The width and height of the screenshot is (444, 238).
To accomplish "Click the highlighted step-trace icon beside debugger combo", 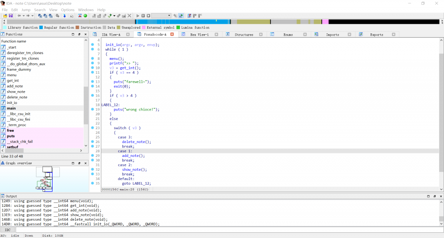I will 181,16.
